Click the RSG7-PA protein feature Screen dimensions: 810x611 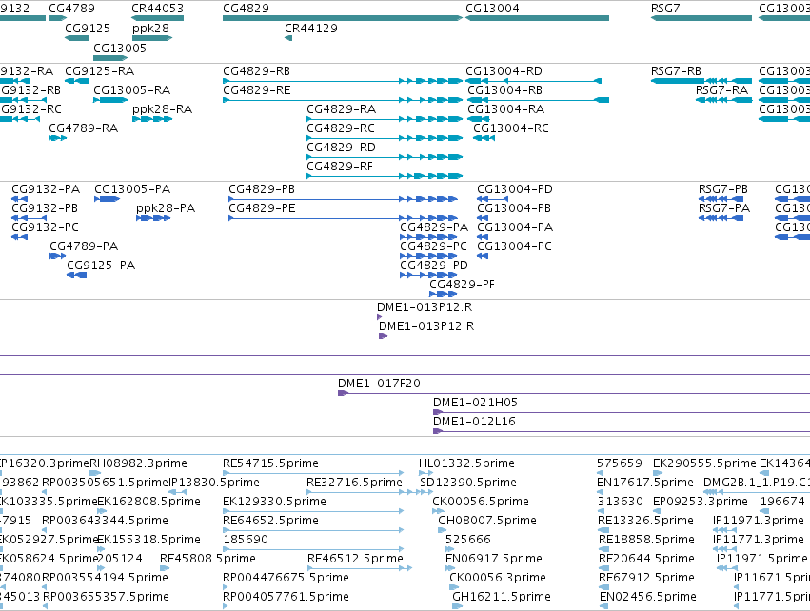tap(721, 218)
